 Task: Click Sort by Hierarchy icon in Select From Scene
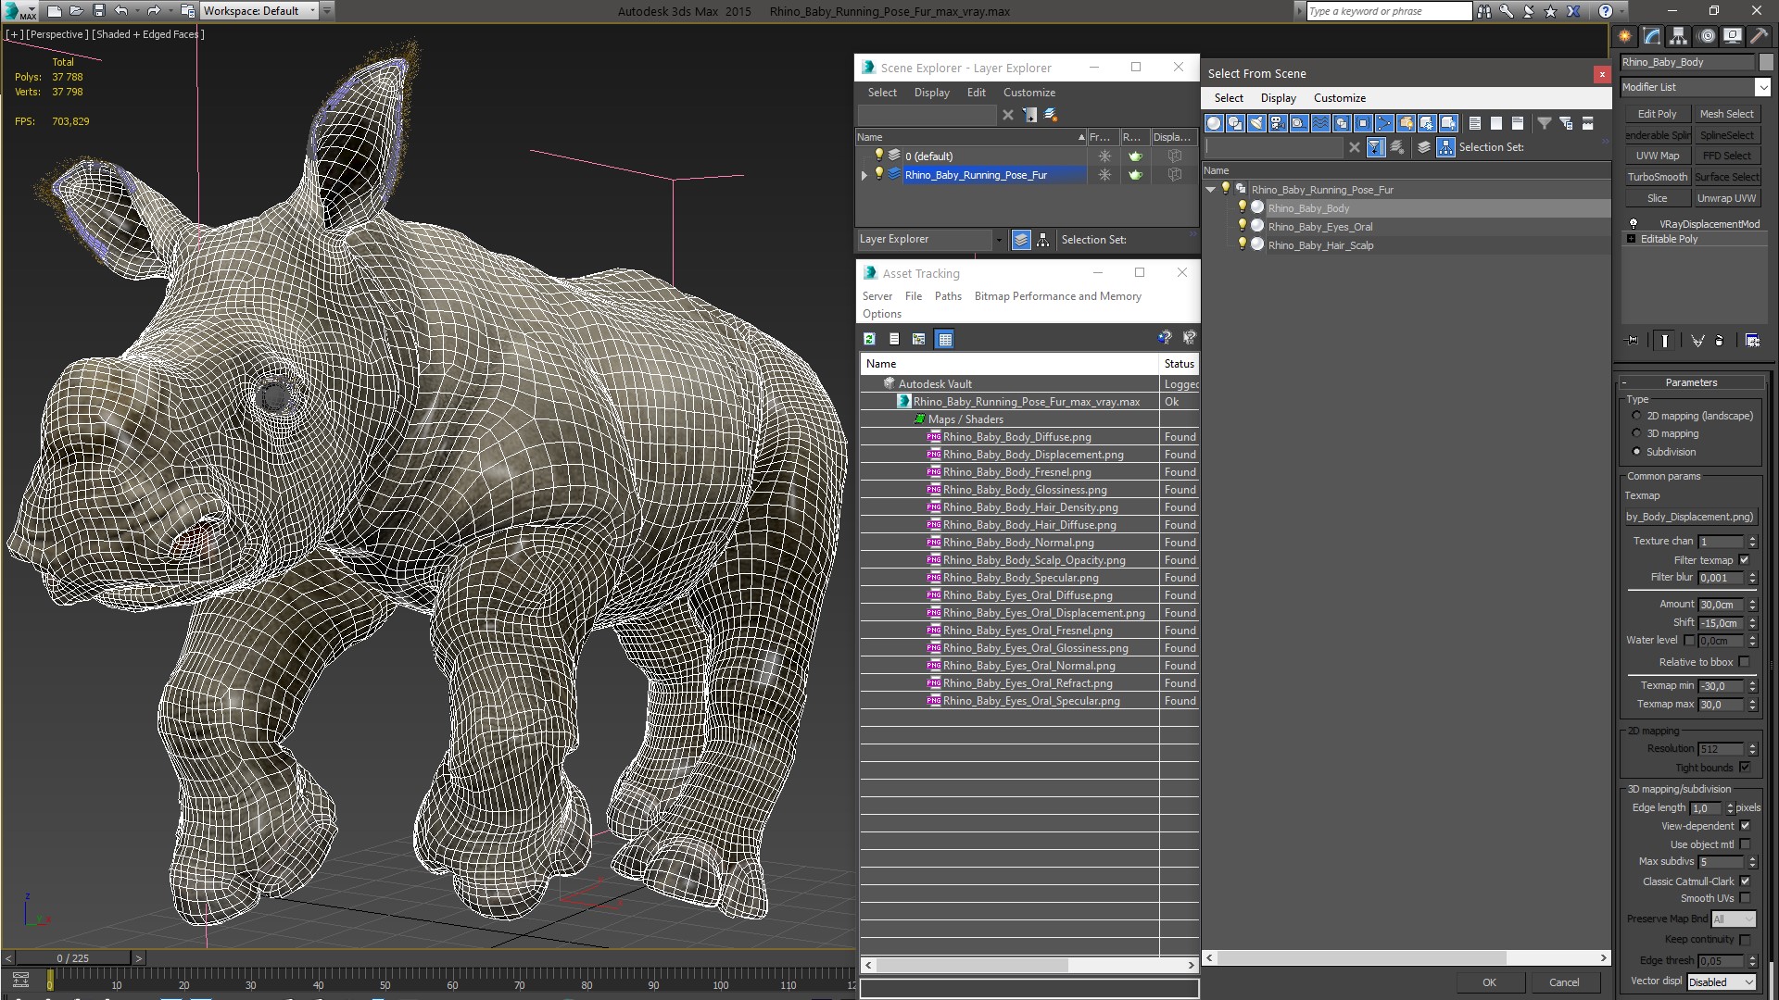(1446, 147)
